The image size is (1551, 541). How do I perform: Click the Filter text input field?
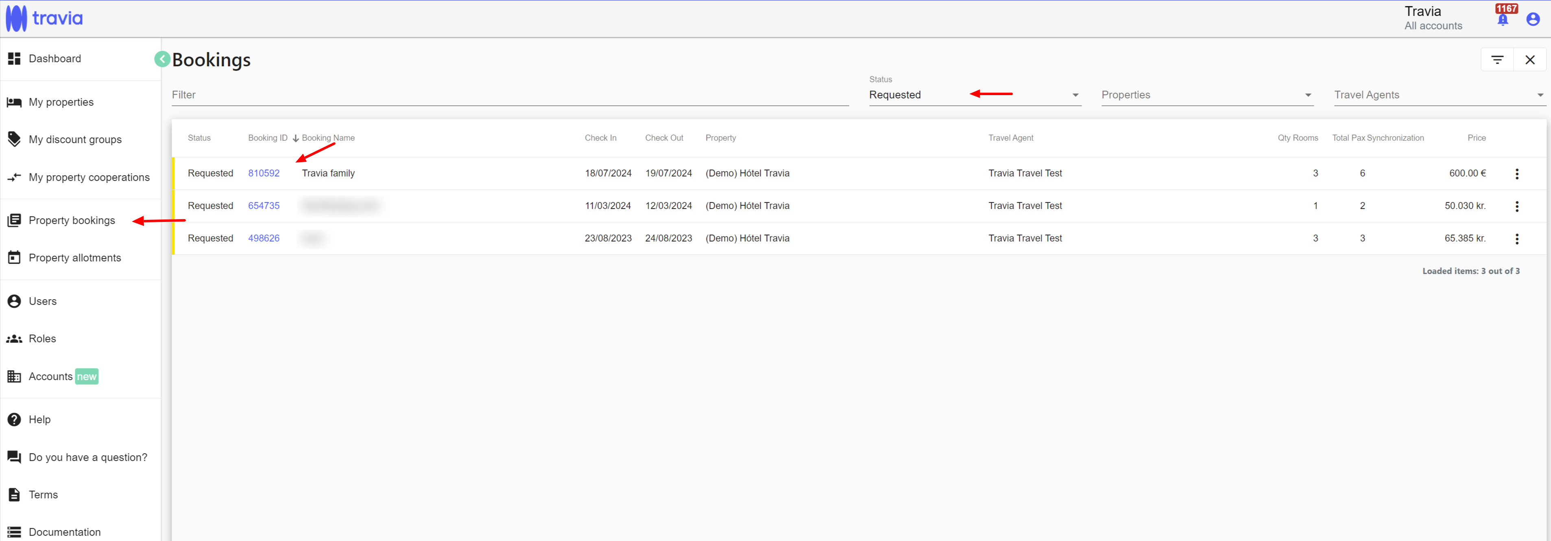[x=509, y=95]
